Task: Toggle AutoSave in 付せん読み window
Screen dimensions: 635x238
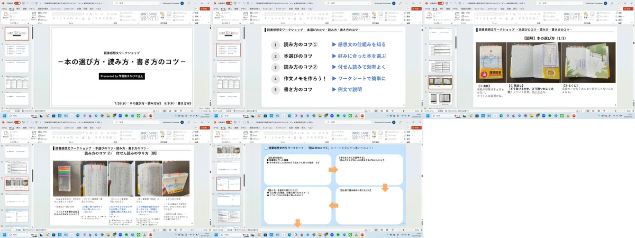Action: [x=17, y=122]
